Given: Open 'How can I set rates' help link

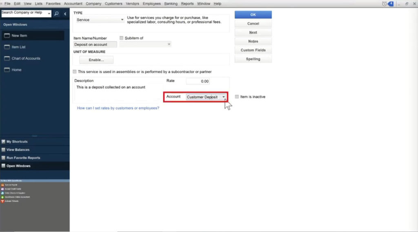Looking at the screenshot, I should [x=118, y=108].
